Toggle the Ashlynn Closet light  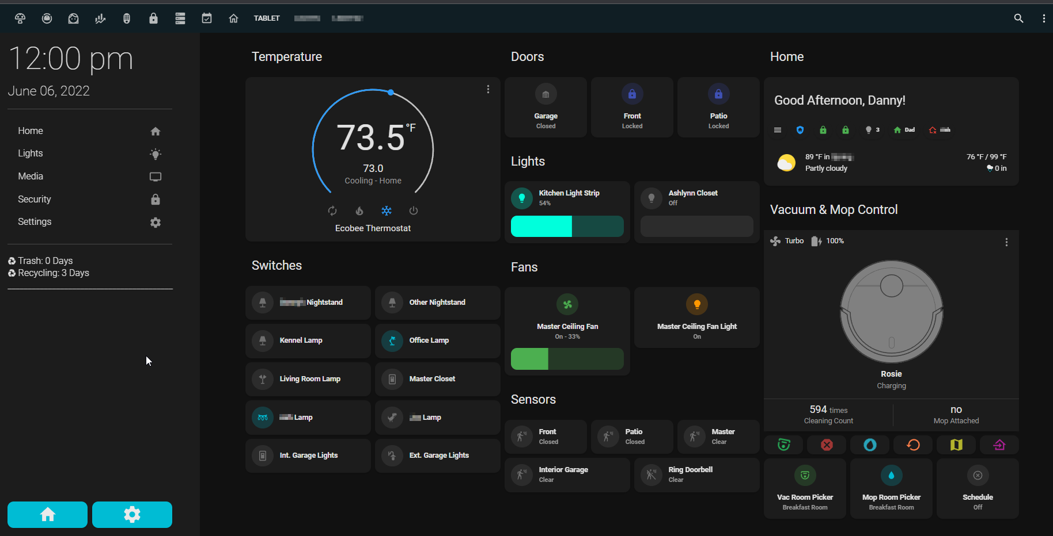tap(652, 198)
